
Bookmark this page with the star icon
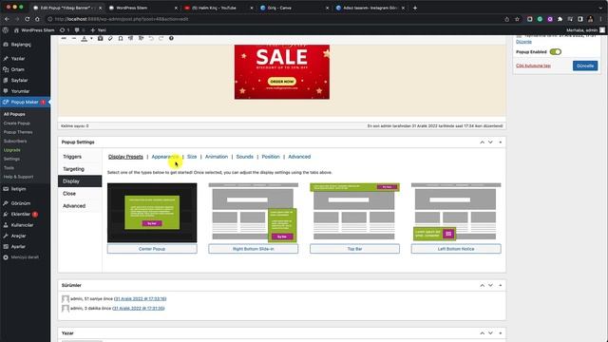517,19
